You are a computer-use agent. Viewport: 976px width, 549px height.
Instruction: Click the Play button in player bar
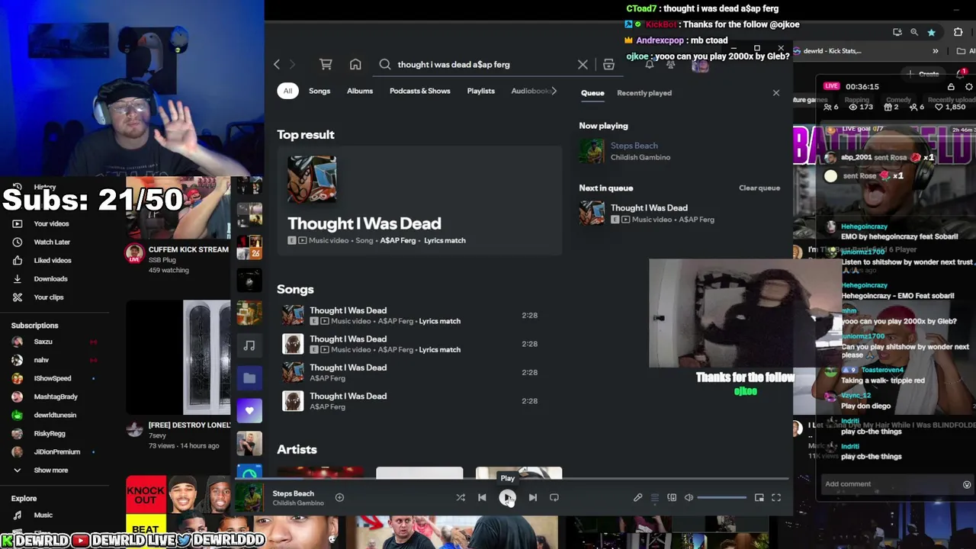(507, 498)
